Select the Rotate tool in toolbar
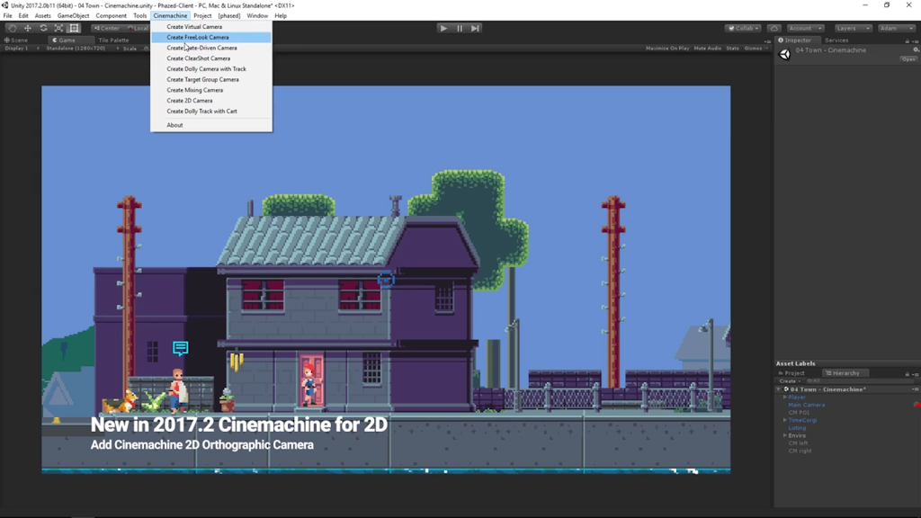Image resolution: width=921 pixels, height=518 pixels. [x=43, y=28]
